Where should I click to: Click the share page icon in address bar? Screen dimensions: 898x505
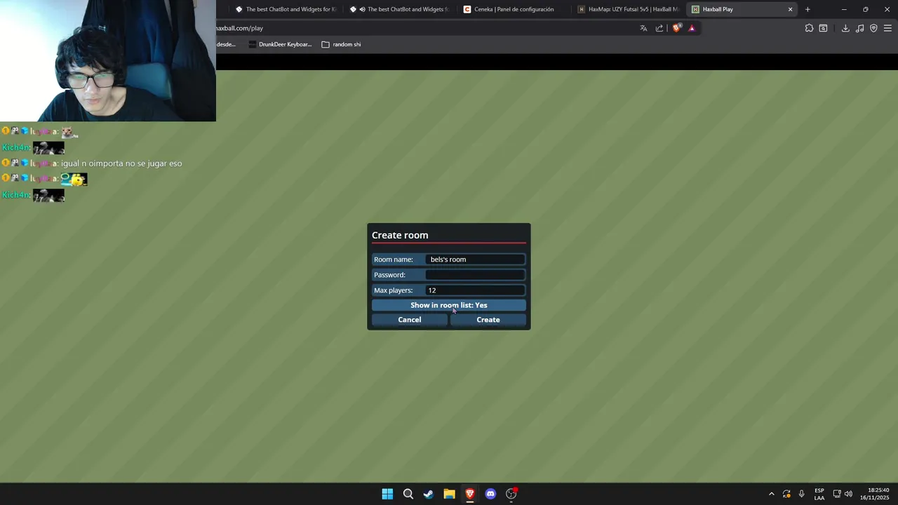659,28
